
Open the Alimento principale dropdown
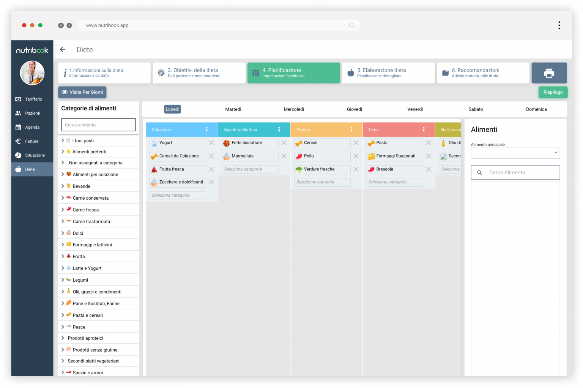515,153
